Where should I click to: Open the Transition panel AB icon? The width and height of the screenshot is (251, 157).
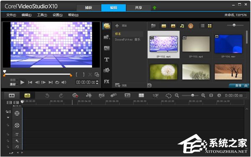point(107,48)
